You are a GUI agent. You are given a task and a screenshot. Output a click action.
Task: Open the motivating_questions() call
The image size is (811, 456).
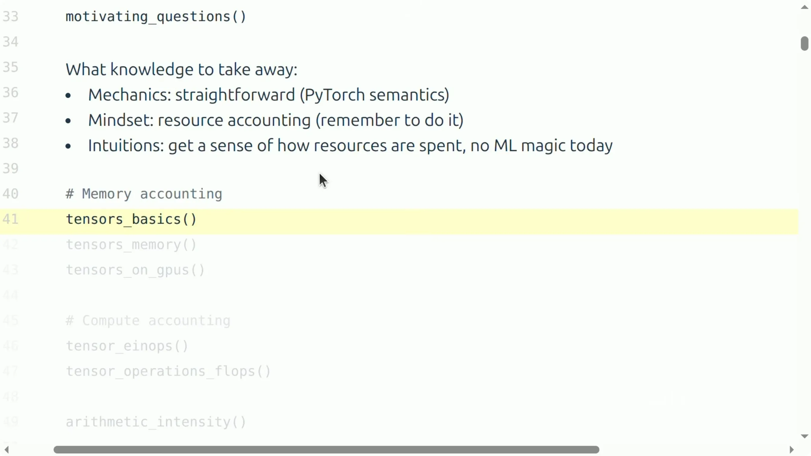pos(156,17)
